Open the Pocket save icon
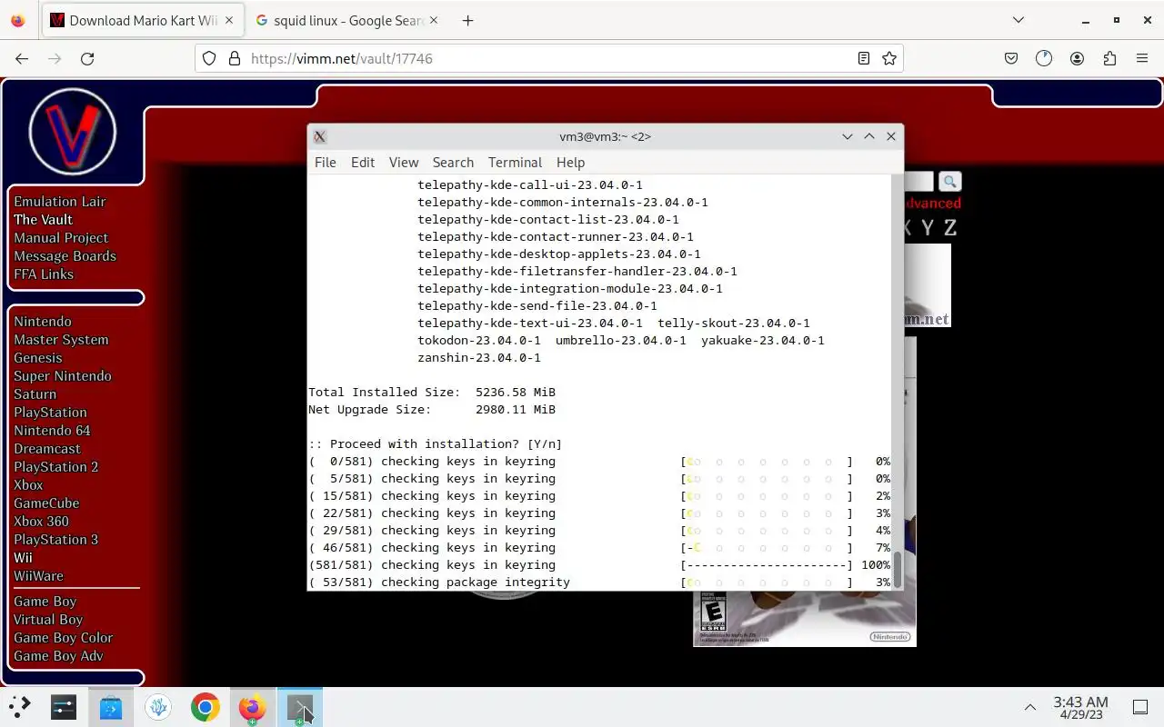1164x727 pixels. coord(1011,58)
